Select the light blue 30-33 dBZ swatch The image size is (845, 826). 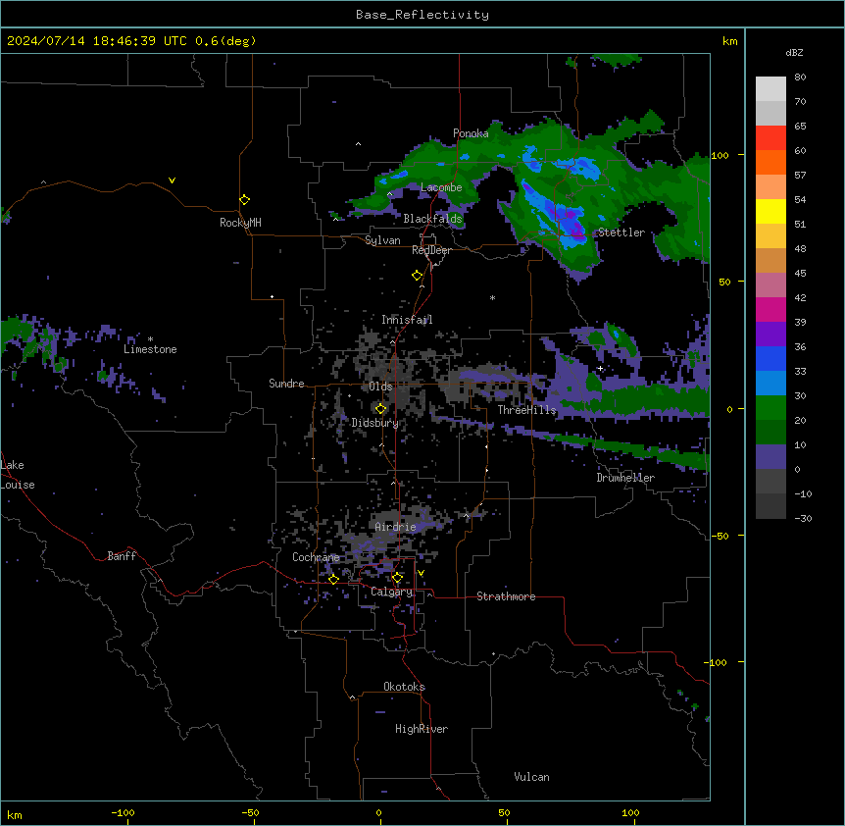tap(770, 384)
